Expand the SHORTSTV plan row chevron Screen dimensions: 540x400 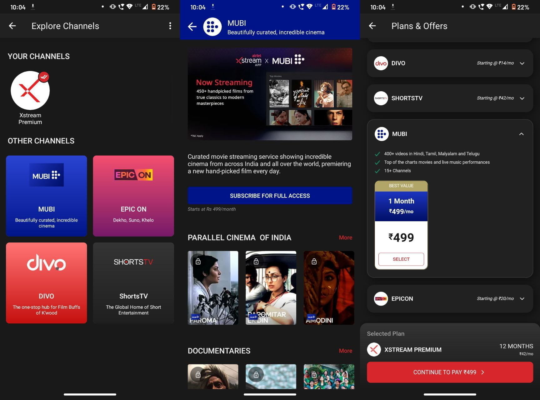pos(522,98)
